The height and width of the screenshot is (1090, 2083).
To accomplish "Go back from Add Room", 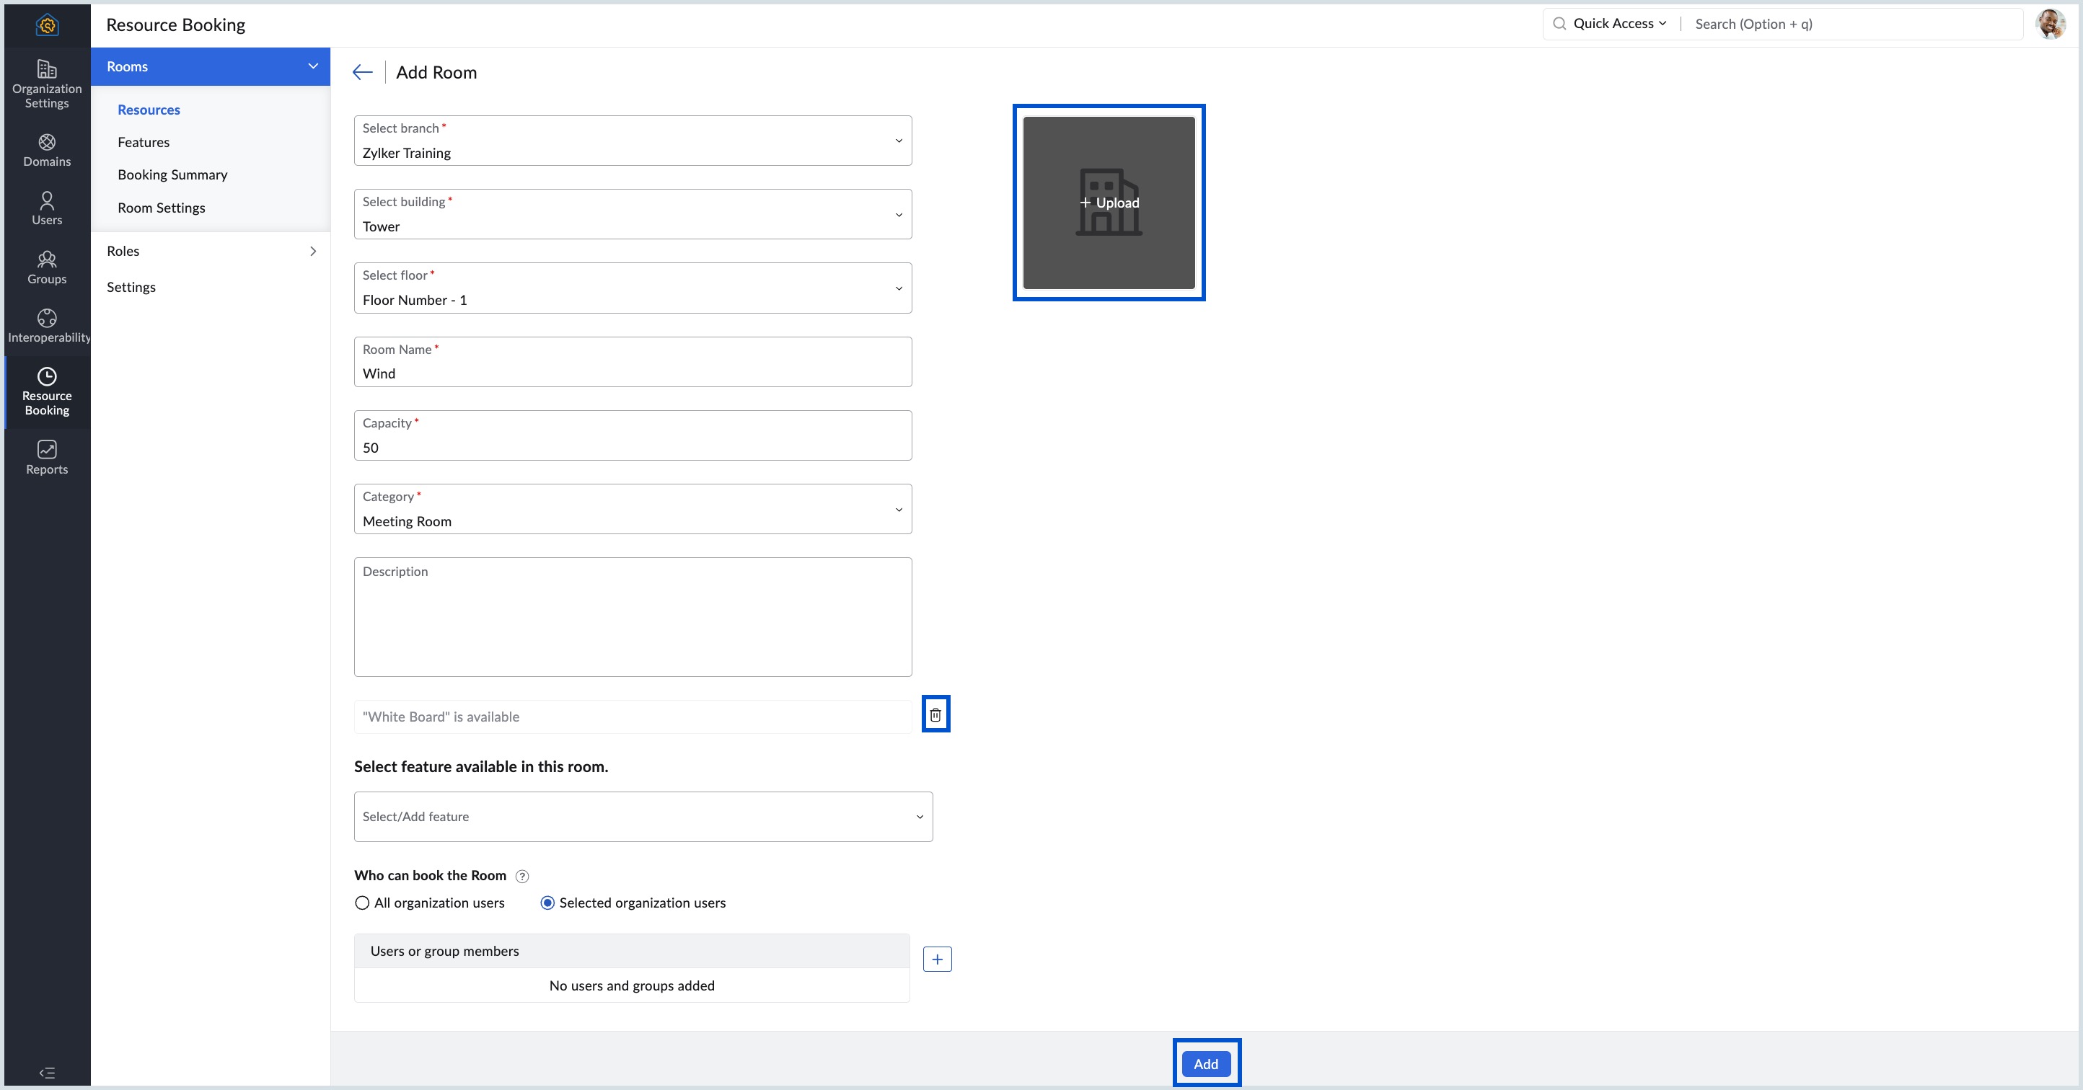I will 362,72.
